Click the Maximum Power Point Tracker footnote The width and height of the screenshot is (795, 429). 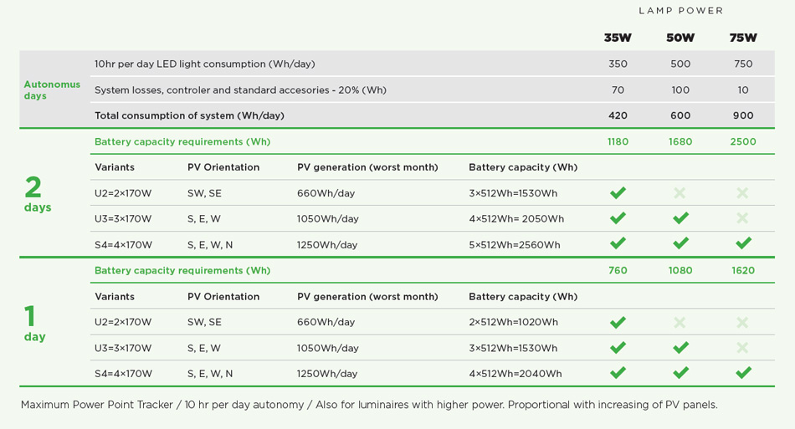click(x=369, y=405)
